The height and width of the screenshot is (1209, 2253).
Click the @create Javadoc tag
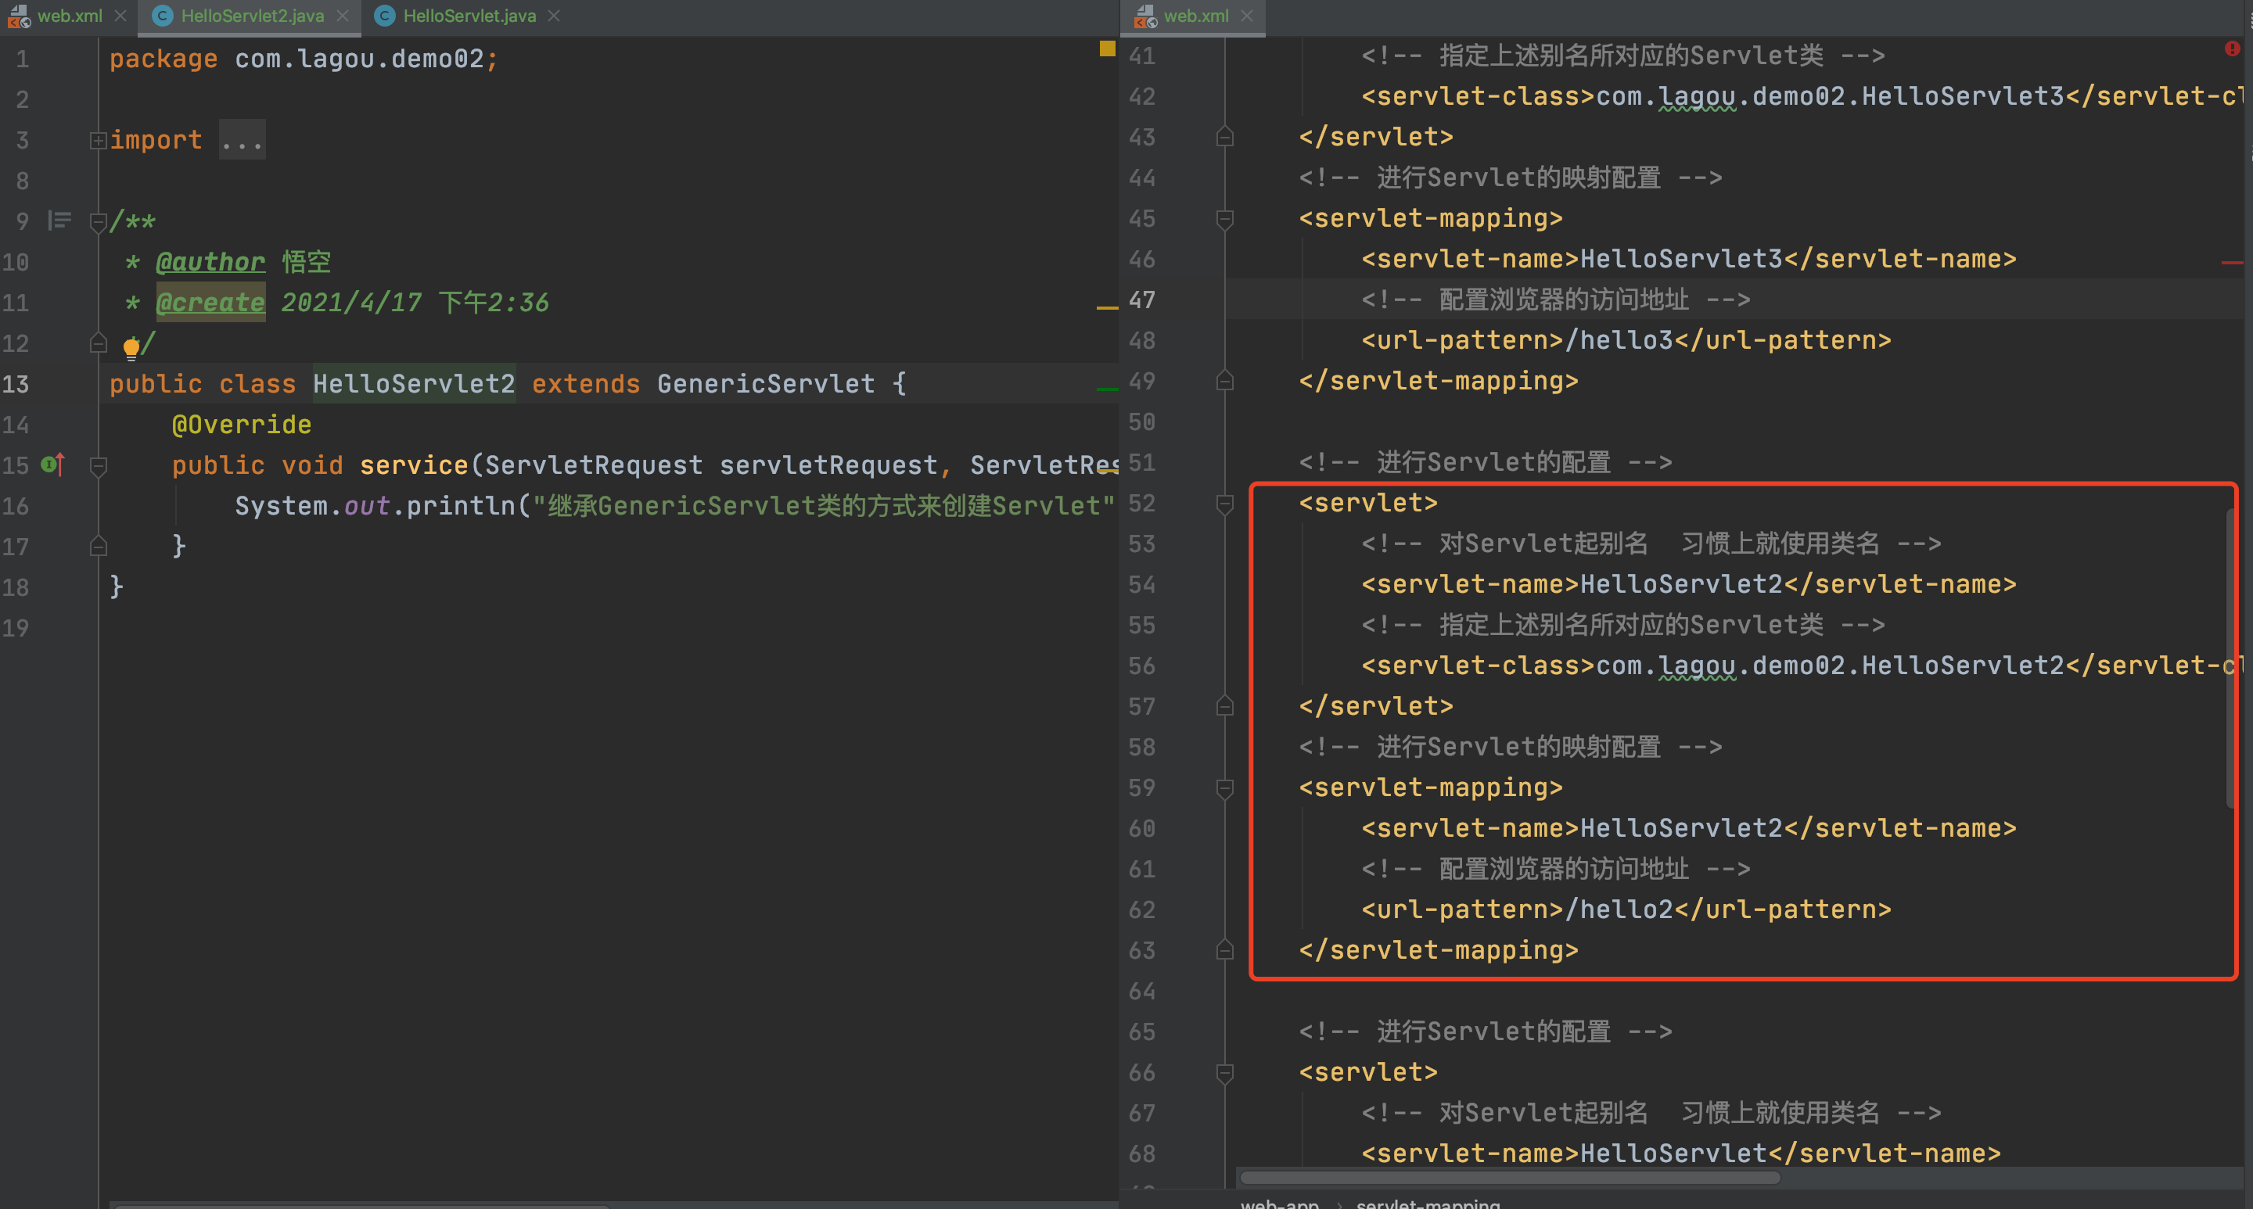210,303
